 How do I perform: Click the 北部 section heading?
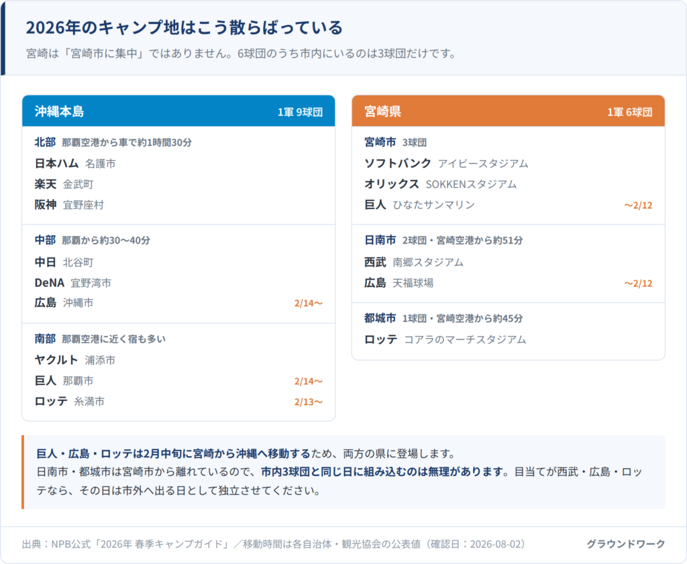tap(45, 142)
